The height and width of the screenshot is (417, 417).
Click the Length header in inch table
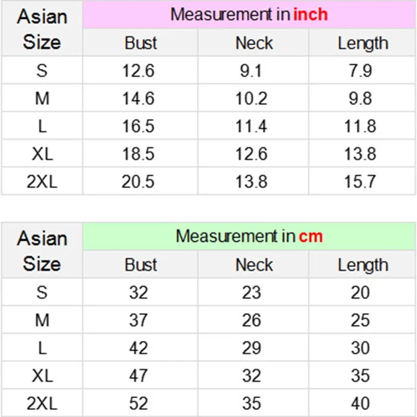(x=362, y=43)
